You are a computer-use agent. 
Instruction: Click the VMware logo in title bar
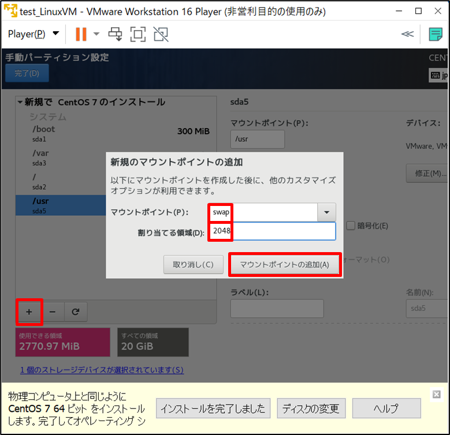tap(10, 11)
